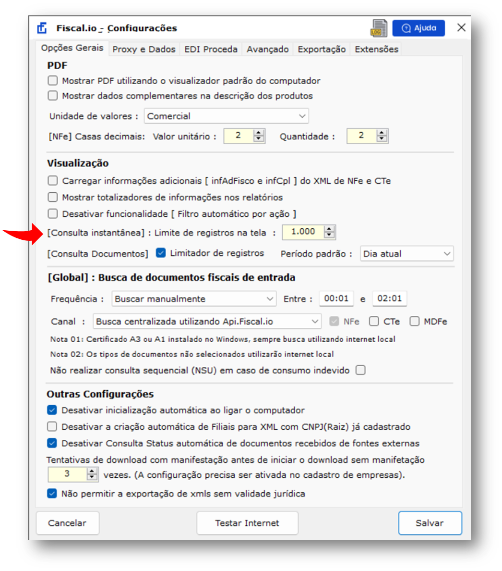This screenshot has height=571, width=502.
Task: Open the LOG file icon
Action: 378,28
